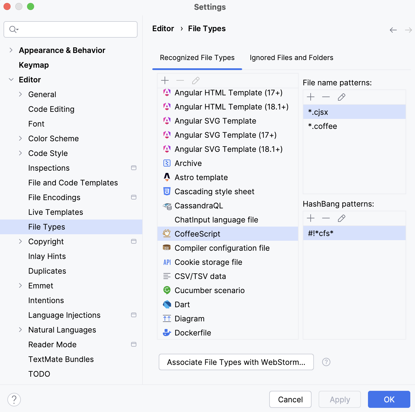Focus the settings search field
This screenshot has height=412, width=415.
(71, 29)
